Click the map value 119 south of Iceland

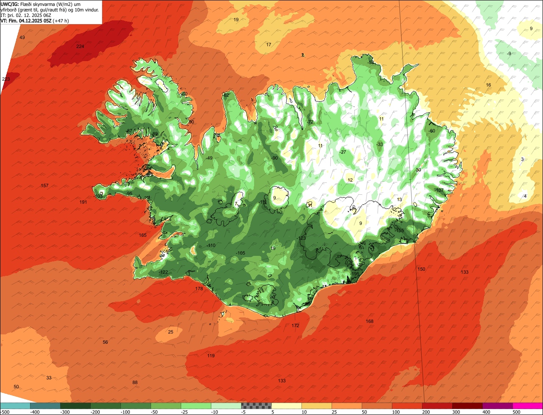211,356
